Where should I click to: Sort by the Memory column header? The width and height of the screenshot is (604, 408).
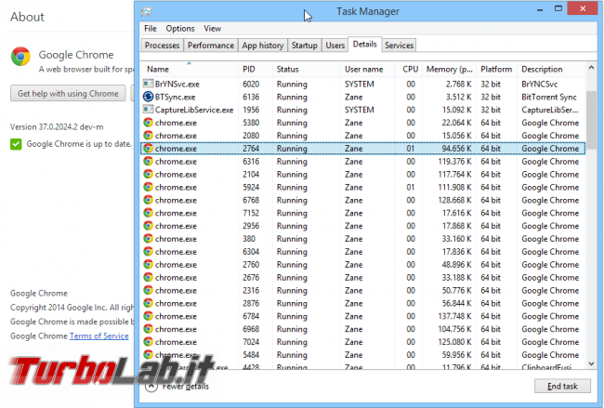449,70
